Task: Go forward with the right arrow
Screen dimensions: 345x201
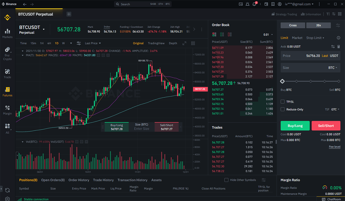Action: tap(32, 4)
